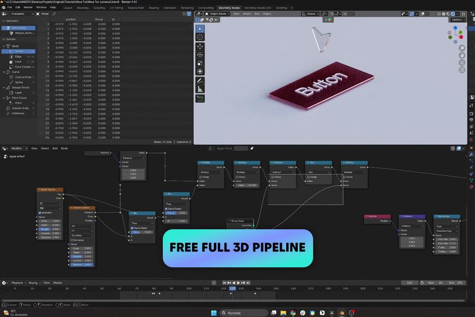Collapse the Noise Texture node
The height and width of the screenshot is (317, 475).
tap(39, 190)
